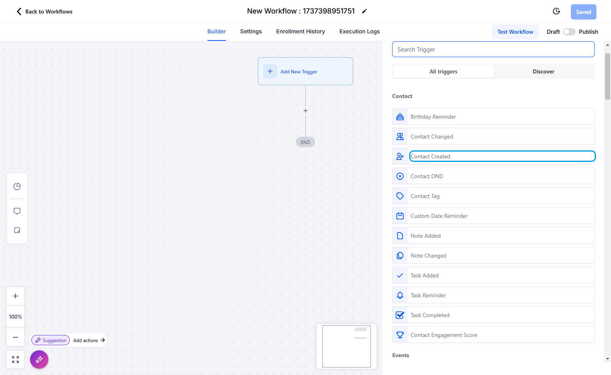This screenshot has width=611, height=375.
Task: Click the fit-to-screen expand icon
Action: (x=15, y=360)
